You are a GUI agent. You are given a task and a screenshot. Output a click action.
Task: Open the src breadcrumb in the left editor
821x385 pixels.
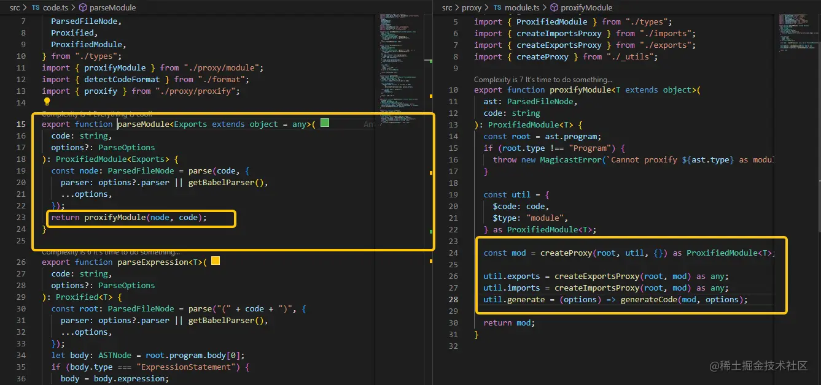tap(16, 7)
